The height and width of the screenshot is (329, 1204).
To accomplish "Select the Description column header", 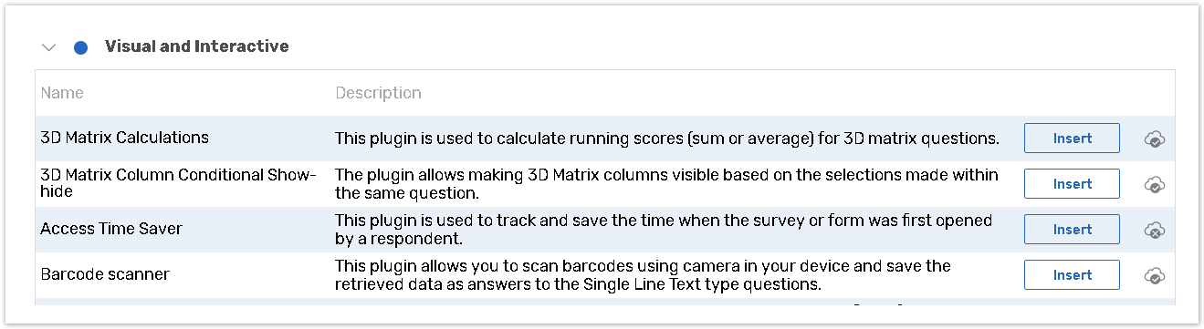I will click(378, 93).
